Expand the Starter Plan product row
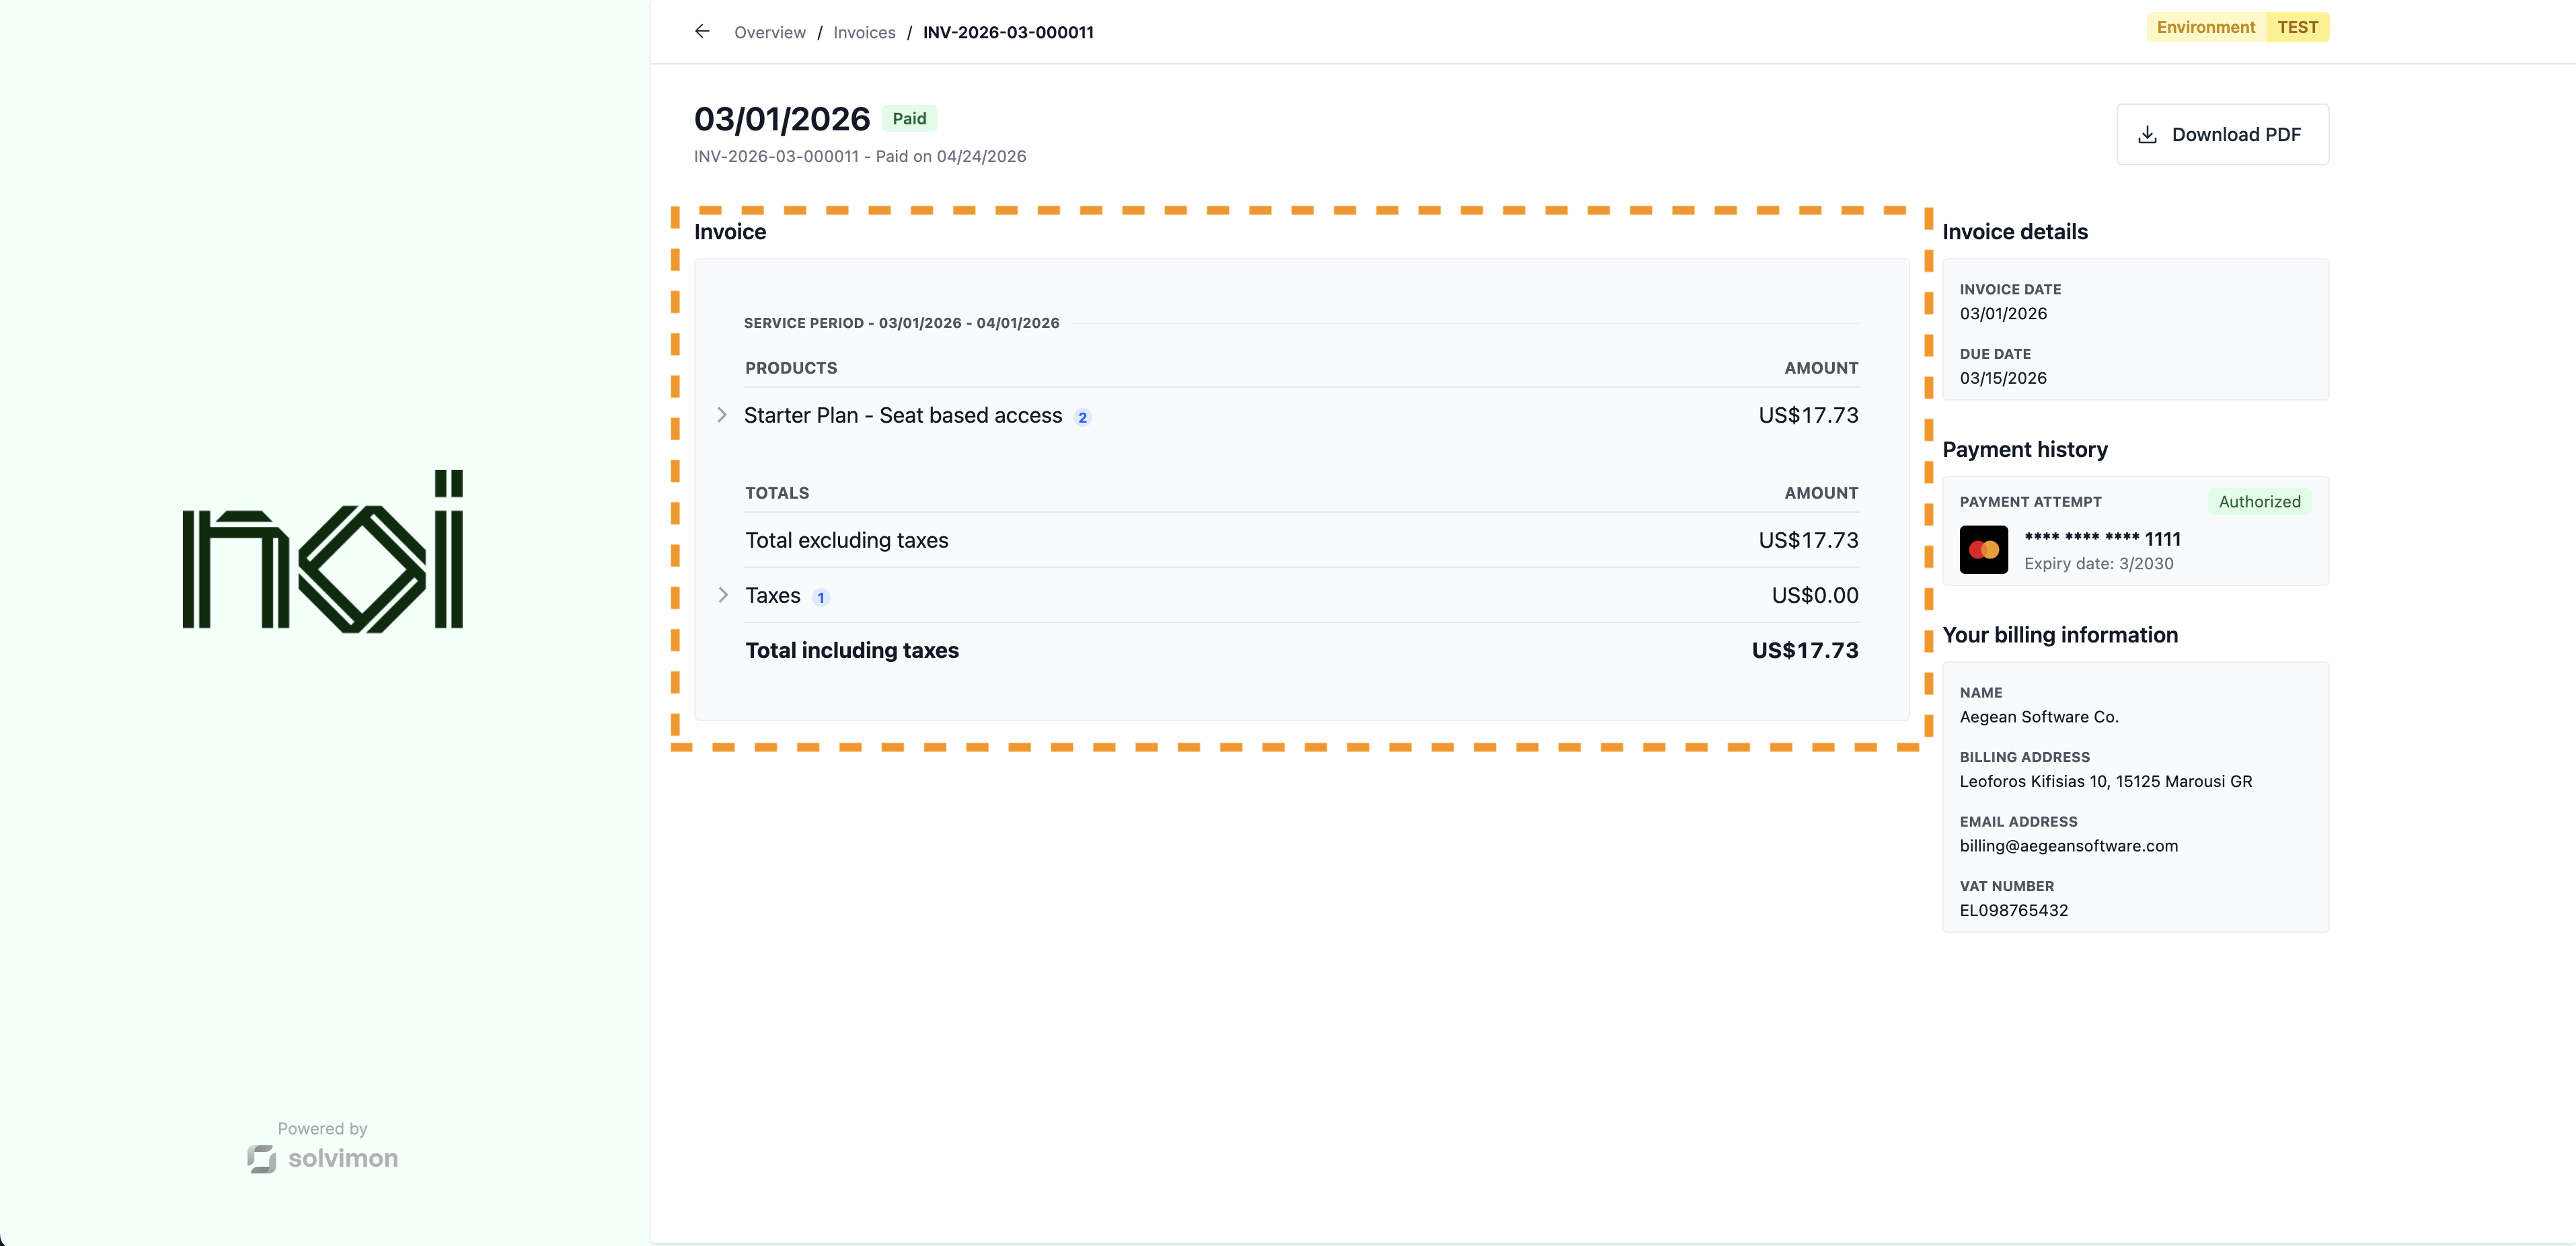Viewport: 2576px width, 1246px height. tap(722, 415)
